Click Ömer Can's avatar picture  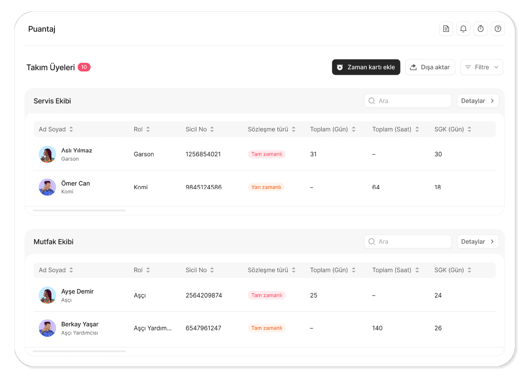[48, 187]
